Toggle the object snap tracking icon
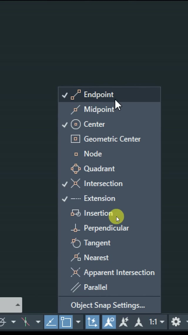This screenshot has height=335, width=188. [51, 322]
